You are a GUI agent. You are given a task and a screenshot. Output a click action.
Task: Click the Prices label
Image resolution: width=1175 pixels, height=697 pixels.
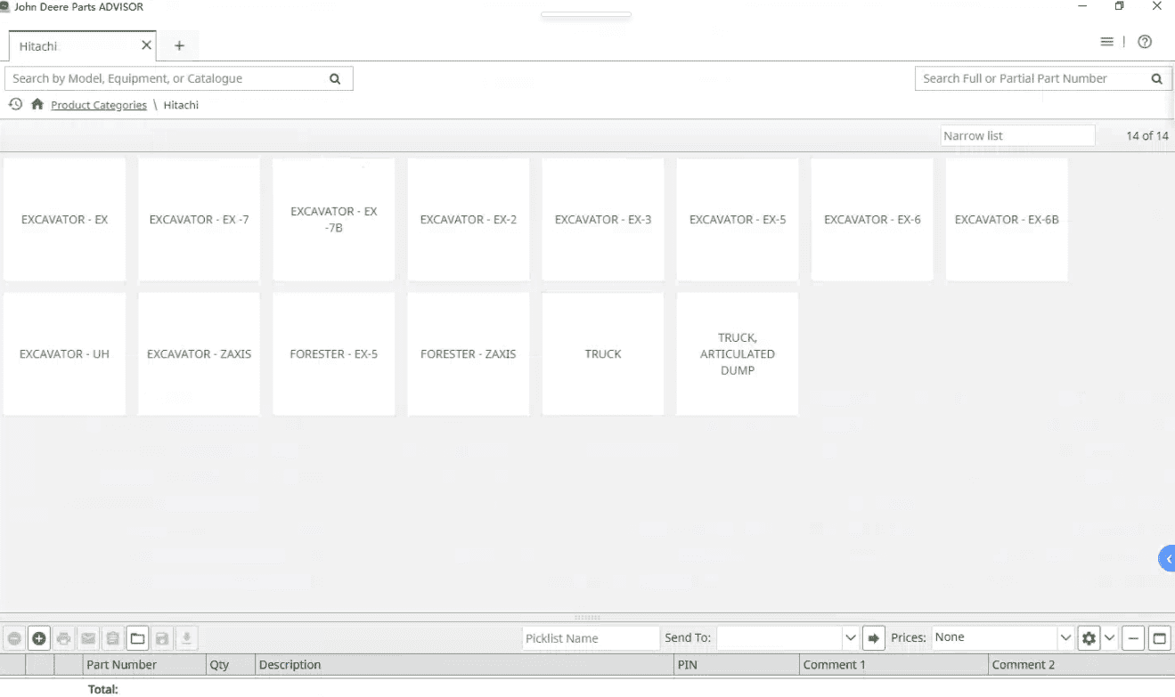[909, 637]
